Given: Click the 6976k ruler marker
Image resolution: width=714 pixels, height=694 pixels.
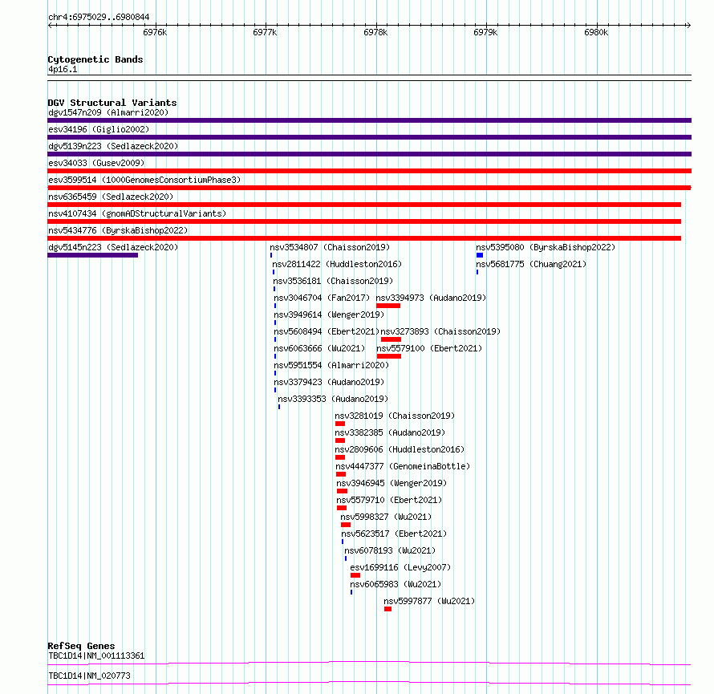Looking at the screenshot, I should (156, 32).
